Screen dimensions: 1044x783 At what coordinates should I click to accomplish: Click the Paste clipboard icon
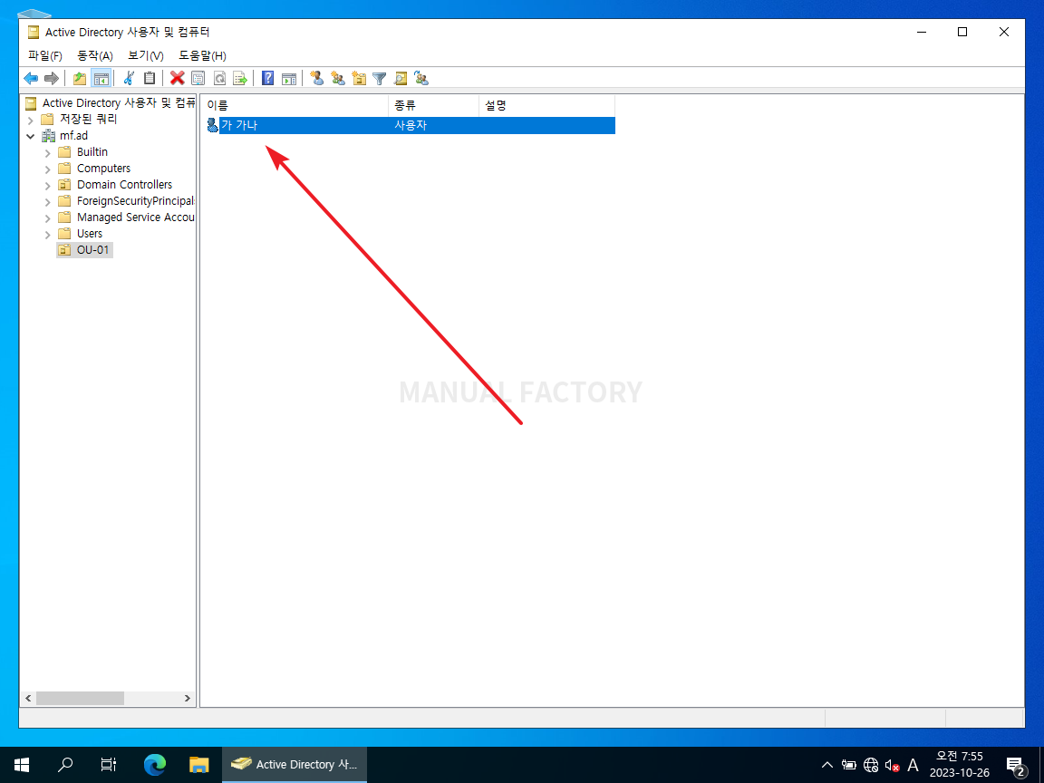150,79
